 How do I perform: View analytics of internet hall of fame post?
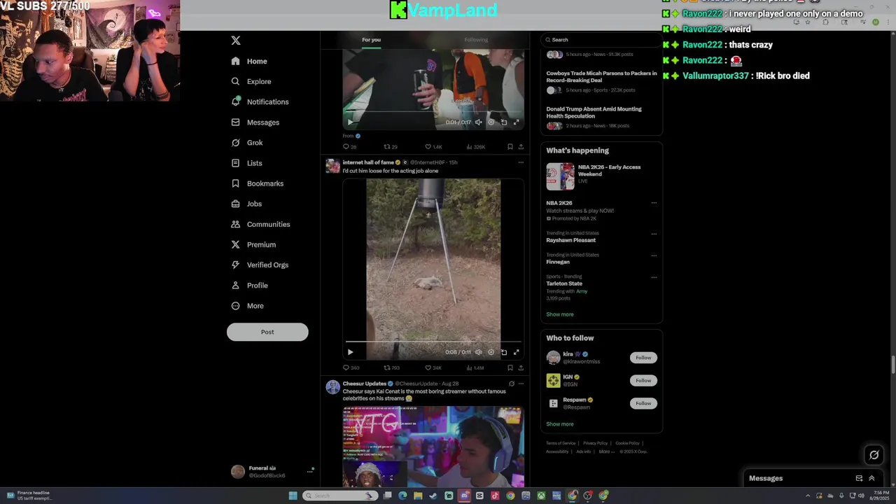(x=475, y=367)
